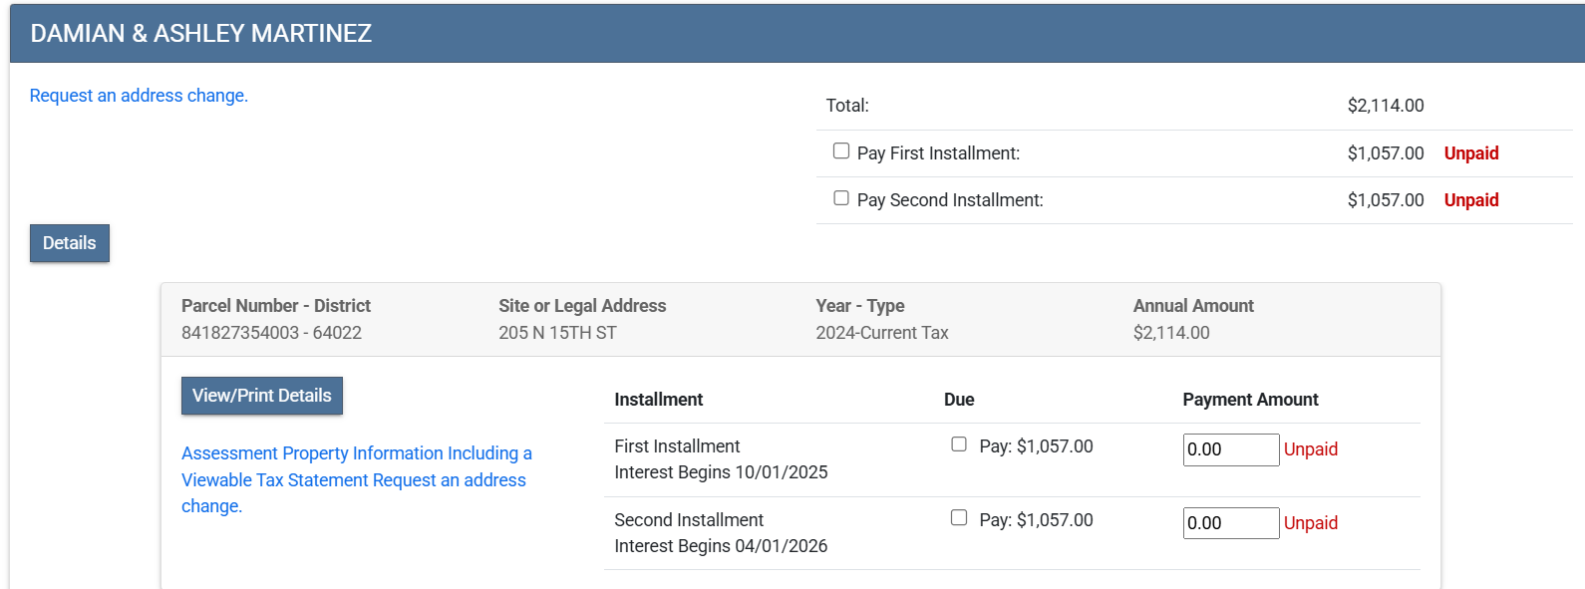The width and height of the screenshot is (1585, 589).
Task: Focus the First Installment payment amount field
Action: tap(1230, 449)
